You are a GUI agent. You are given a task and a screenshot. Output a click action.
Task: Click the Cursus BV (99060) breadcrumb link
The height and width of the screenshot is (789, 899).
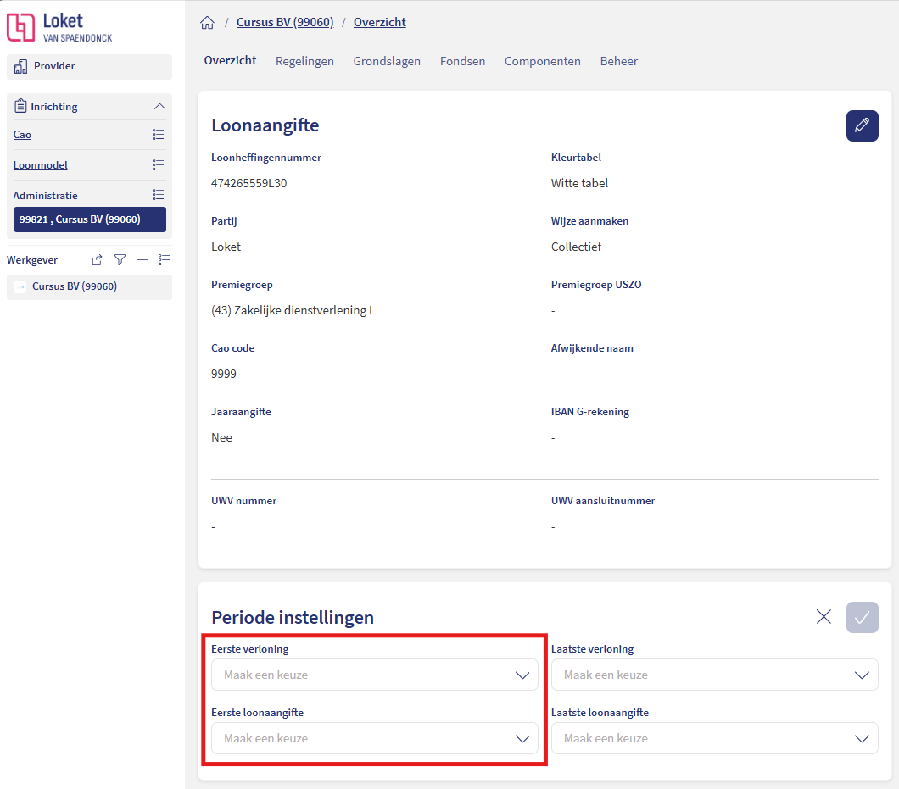coord(285,23)
